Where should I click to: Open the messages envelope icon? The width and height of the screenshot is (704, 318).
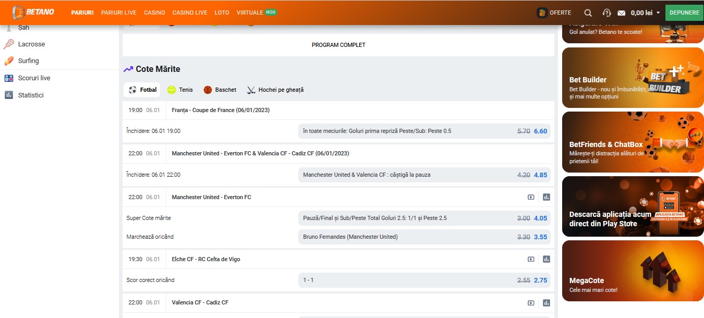pos(621,13)
